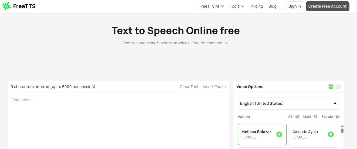Image resolution: width=357 pixels, height=149 pixels.
Task: Click Insert Pause link
Action: click(214, 87)
